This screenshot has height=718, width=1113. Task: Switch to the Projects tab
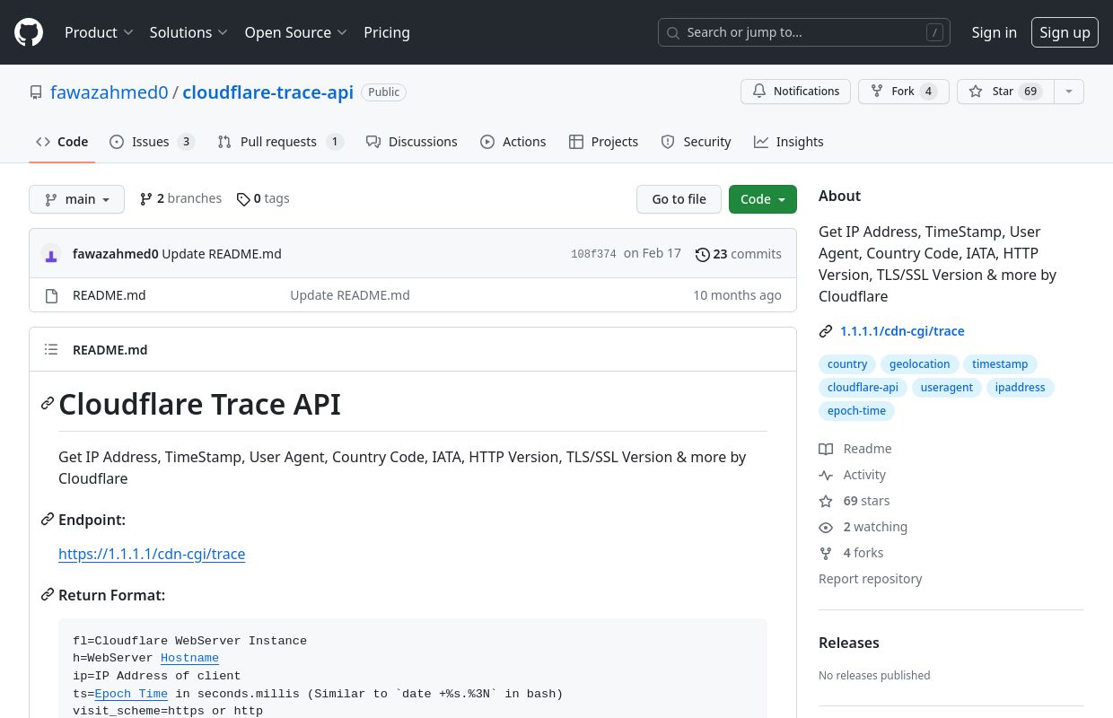603,142
